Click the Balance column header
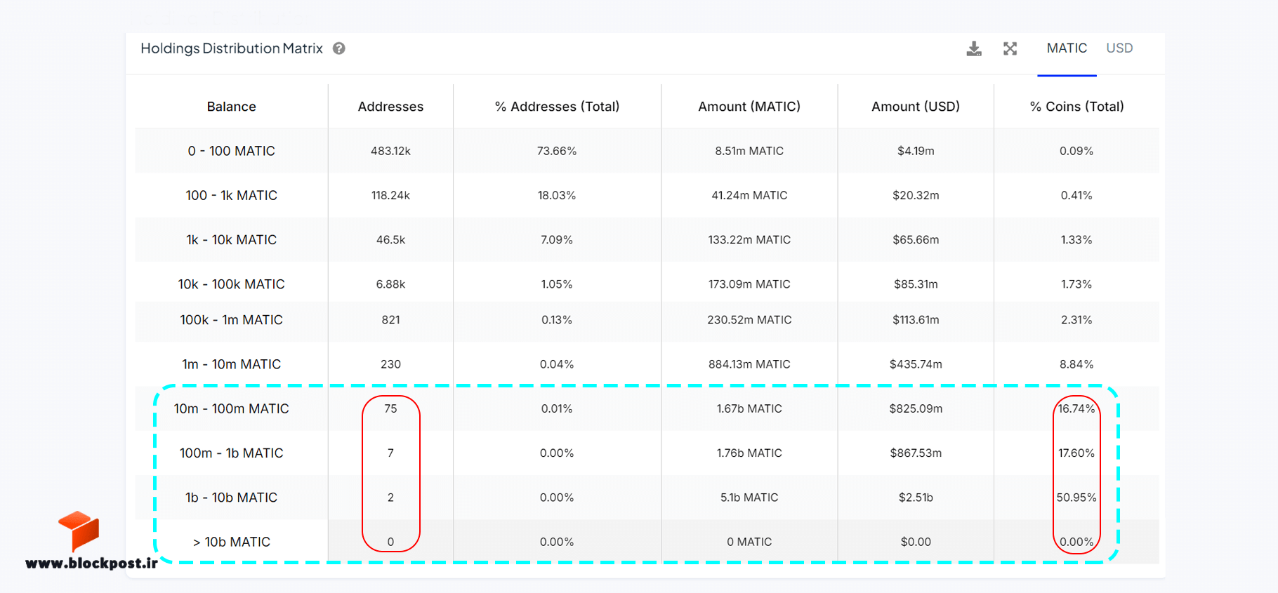The height and width of the screenshot is (593, 1278). pyautogui.click(x=231, y=107)
